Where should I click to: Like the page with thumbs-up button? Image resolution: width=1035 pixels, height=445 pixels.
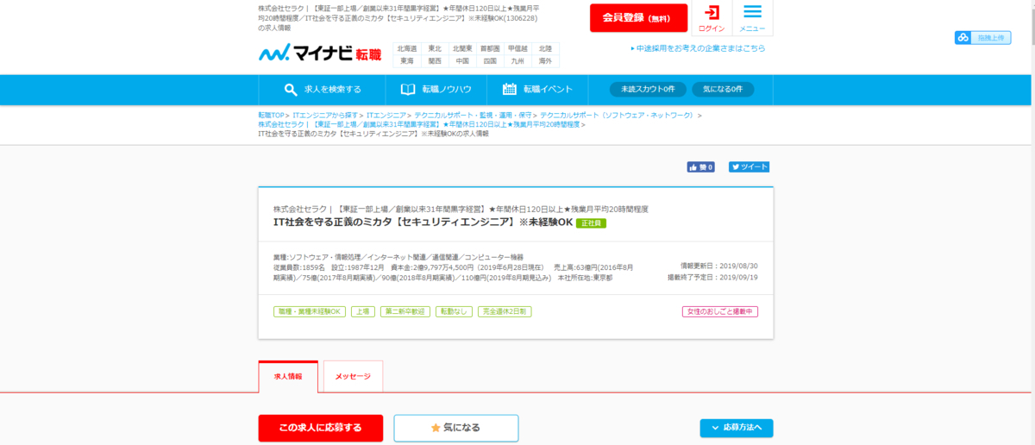click(700, 167)
